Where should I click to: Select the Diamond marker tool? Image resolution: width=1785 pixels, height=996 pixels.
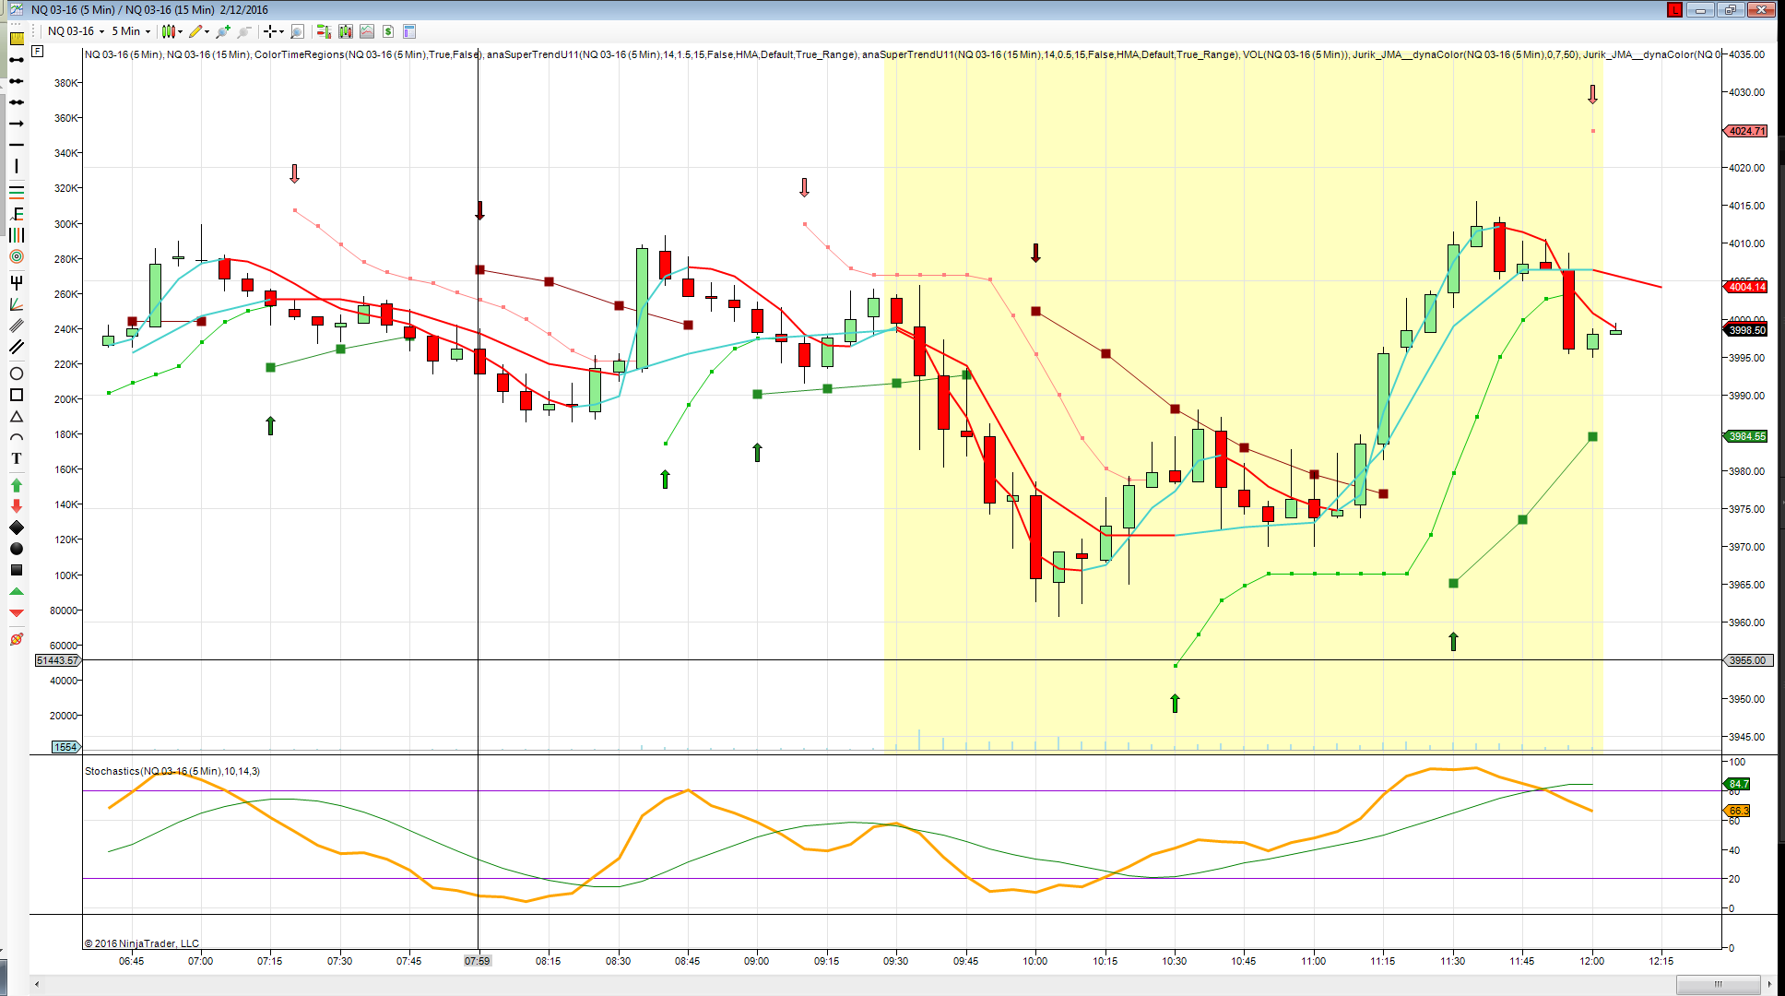pos(17,528)
